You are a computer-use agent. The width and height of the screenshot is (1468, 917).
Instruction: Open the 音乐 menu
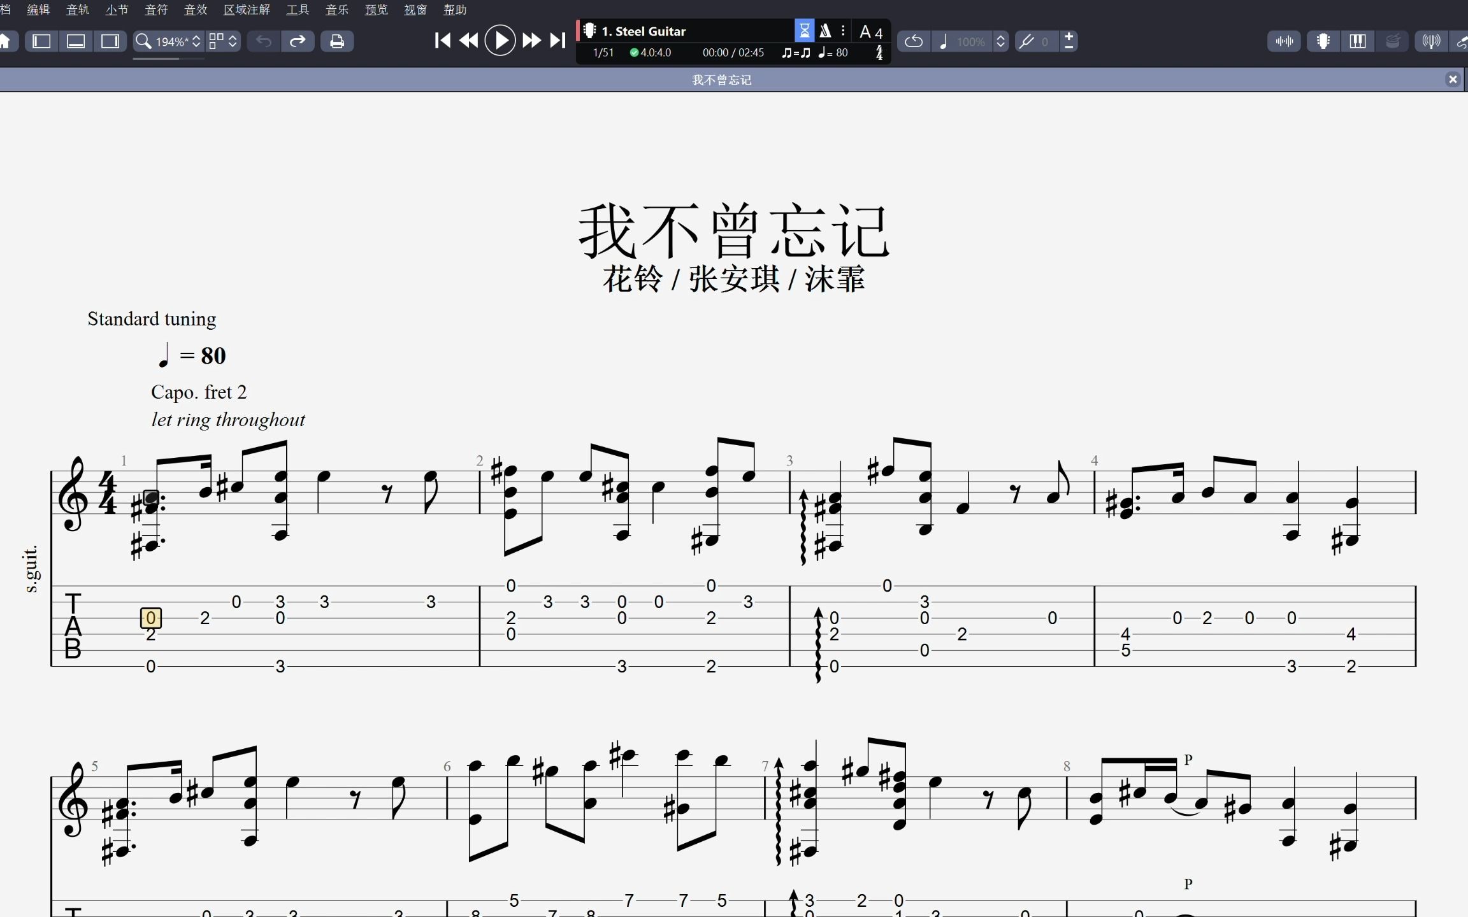[x=337, y=10]
